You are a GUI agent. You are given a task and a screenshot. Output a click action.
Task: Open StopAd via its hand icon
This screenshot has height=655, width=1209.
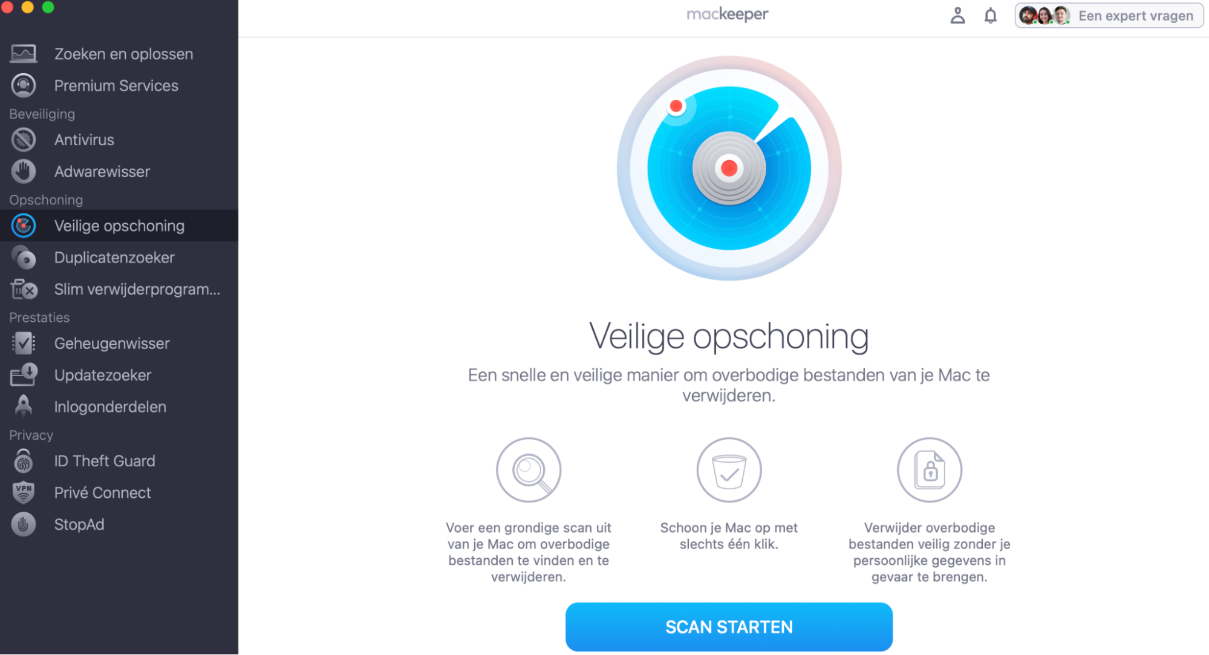(x=23, y=524)
